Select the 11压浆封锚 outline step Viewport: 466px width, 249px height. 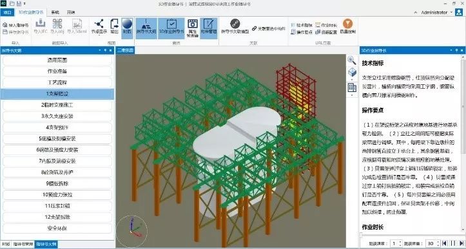pyautogui.click(x=57, y=206)
